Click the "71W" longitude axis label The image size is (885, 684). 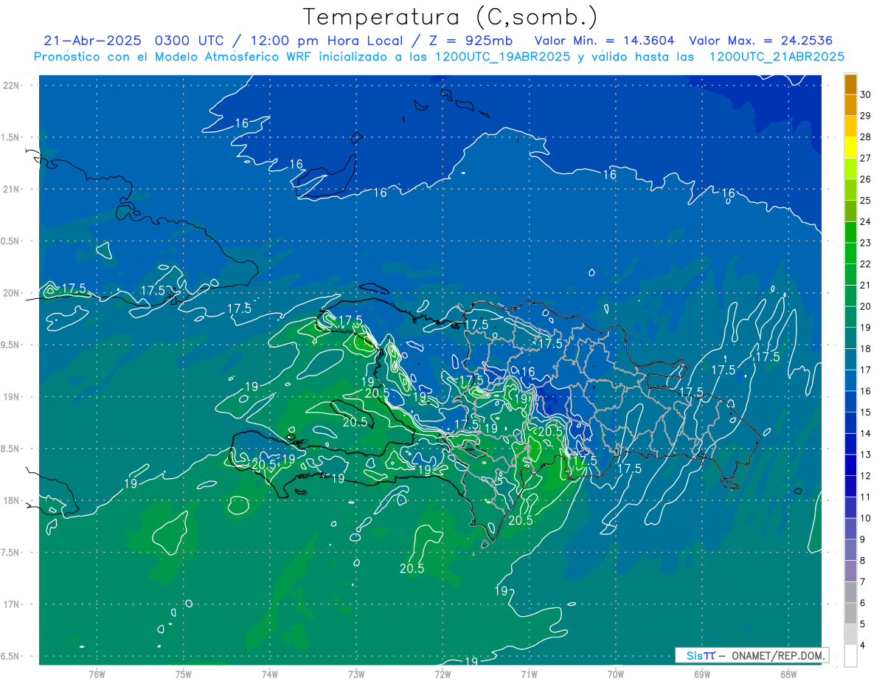(529, 674)
